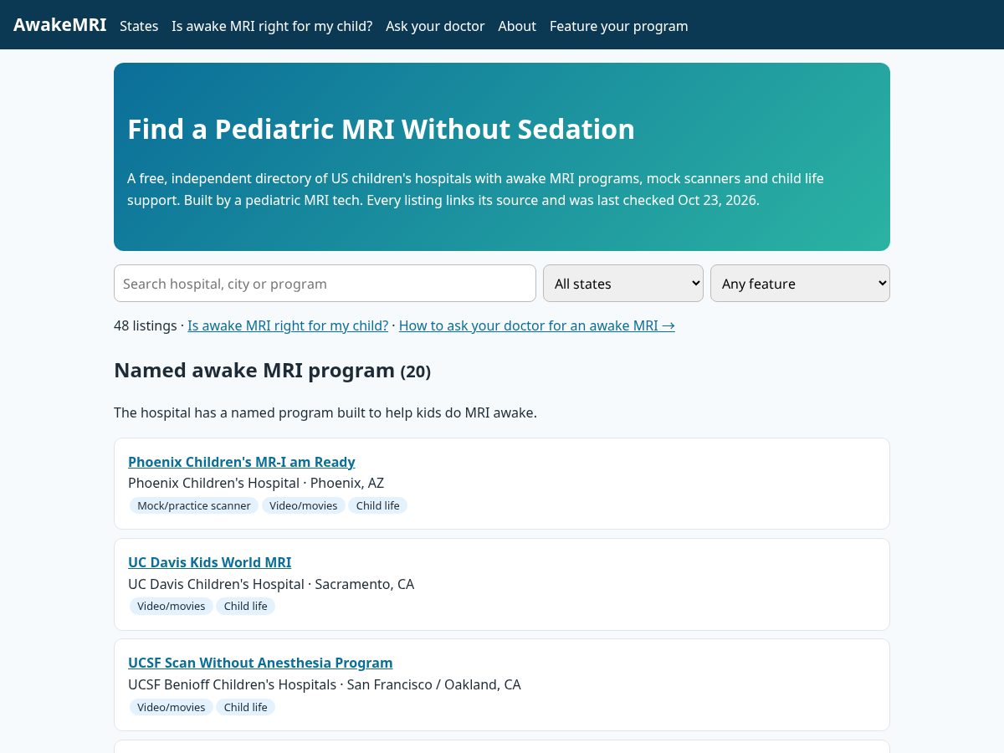
Task: Open the States nav item
Action: (139, 26)
